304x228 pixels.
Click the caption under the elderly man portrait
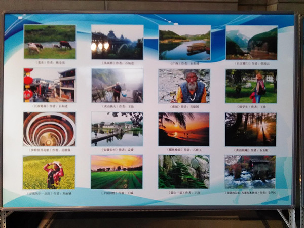[183, 107]
